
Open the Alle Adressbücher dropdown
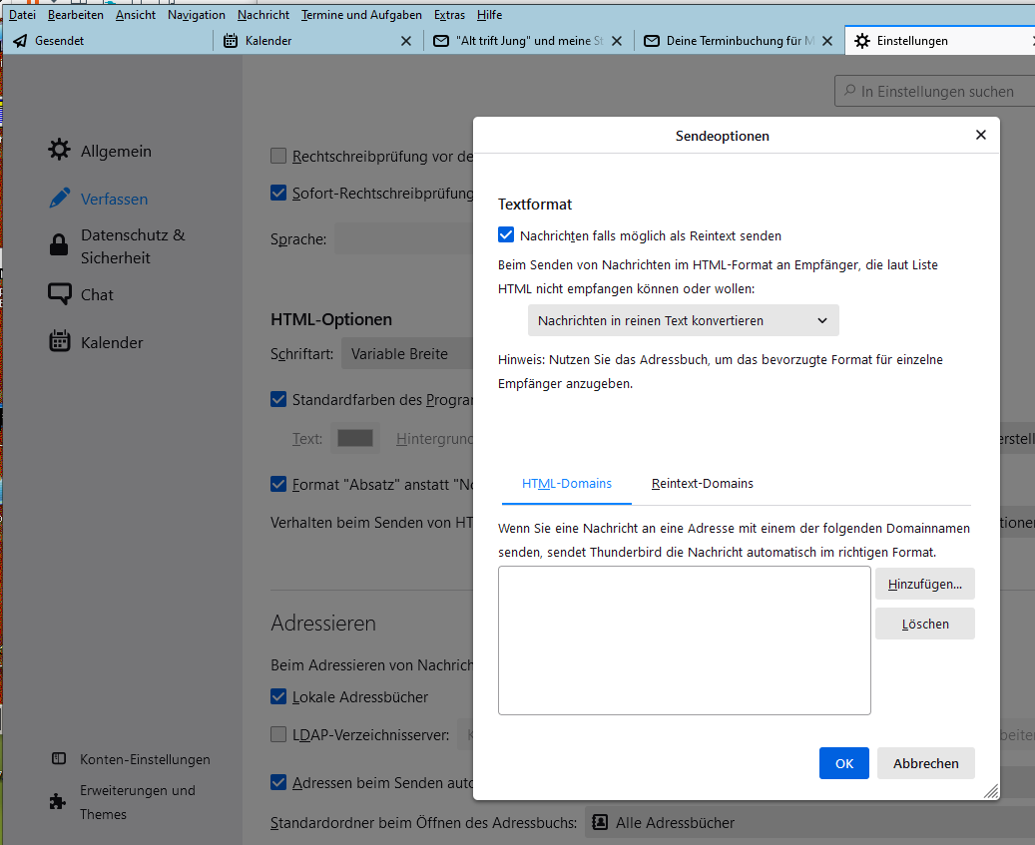tap(809, 823)
